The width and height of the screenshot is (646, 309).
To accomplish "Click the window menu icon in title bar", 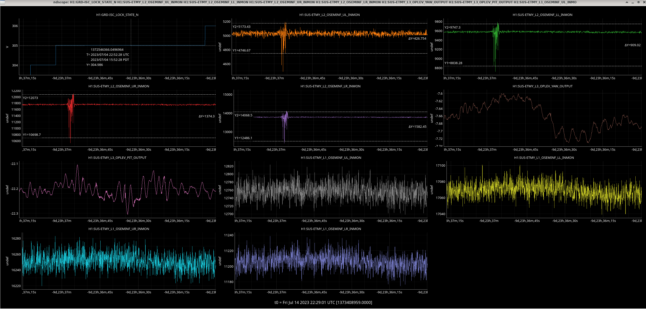I will pos(2,2).
